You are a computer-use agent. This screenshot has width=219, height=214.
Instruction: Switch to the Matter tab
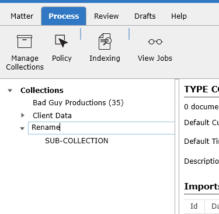click(x=22, y=16)
